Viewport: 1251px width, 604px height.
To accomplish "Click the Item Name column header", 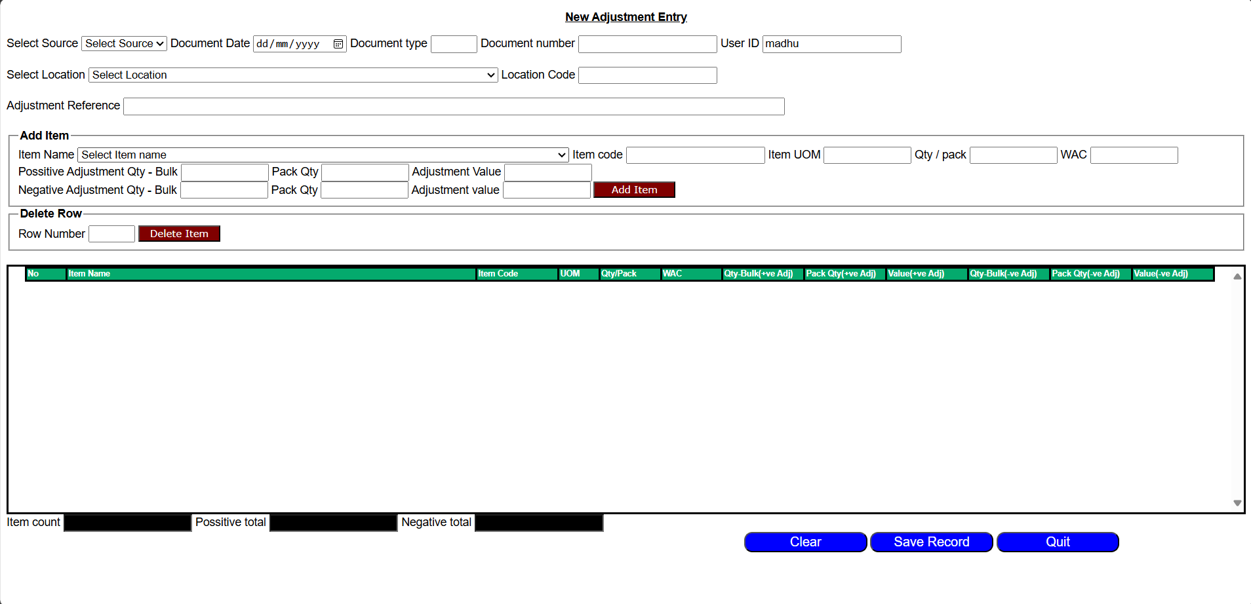I will pyautogui.click(x=270, y=274).
